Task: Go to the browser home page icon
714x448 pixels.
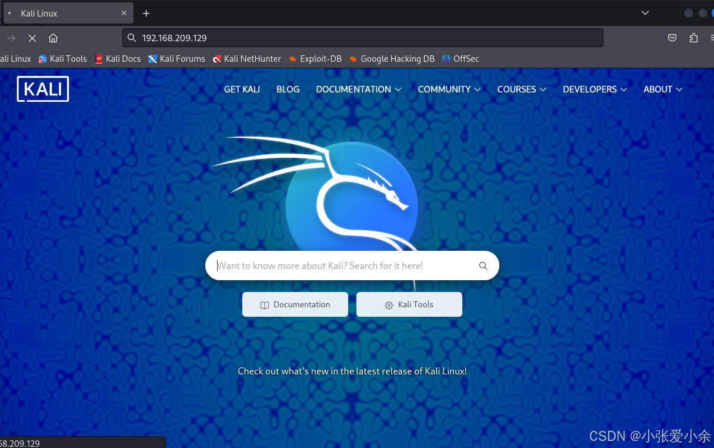Action: [53, 38]
